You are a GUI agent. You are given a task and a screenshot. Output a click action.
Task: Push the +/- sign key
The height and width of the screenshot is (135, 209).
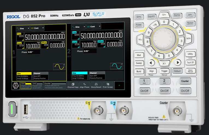click(x=155, y=25)
